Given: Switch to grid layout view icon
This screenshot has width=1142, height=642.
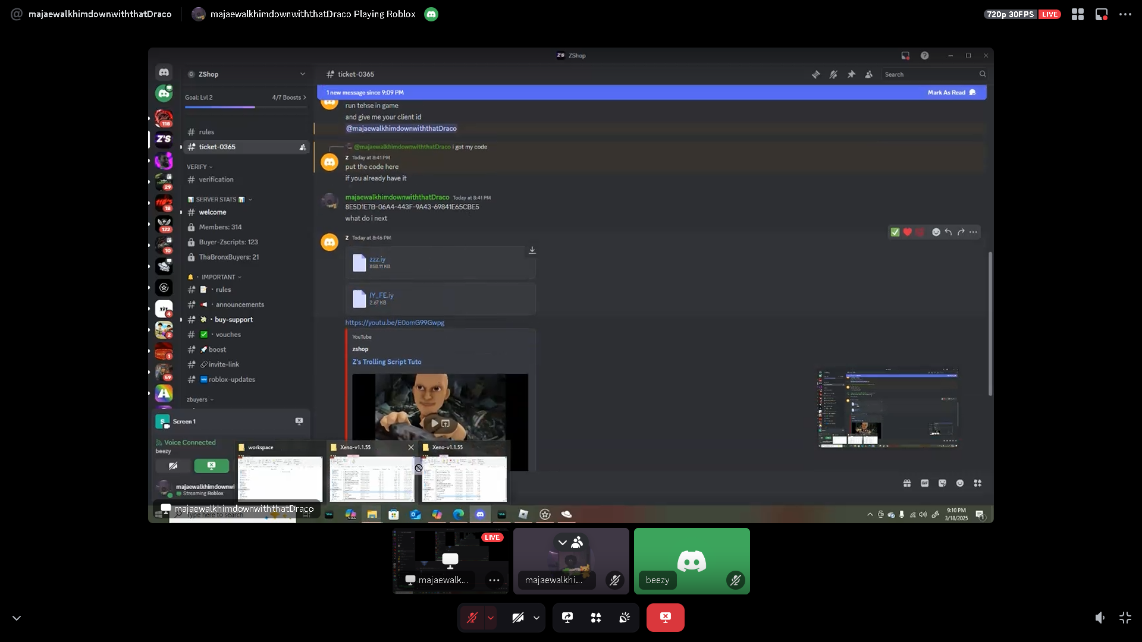Looking at the screenshot, I should [x=1078, y=14].
